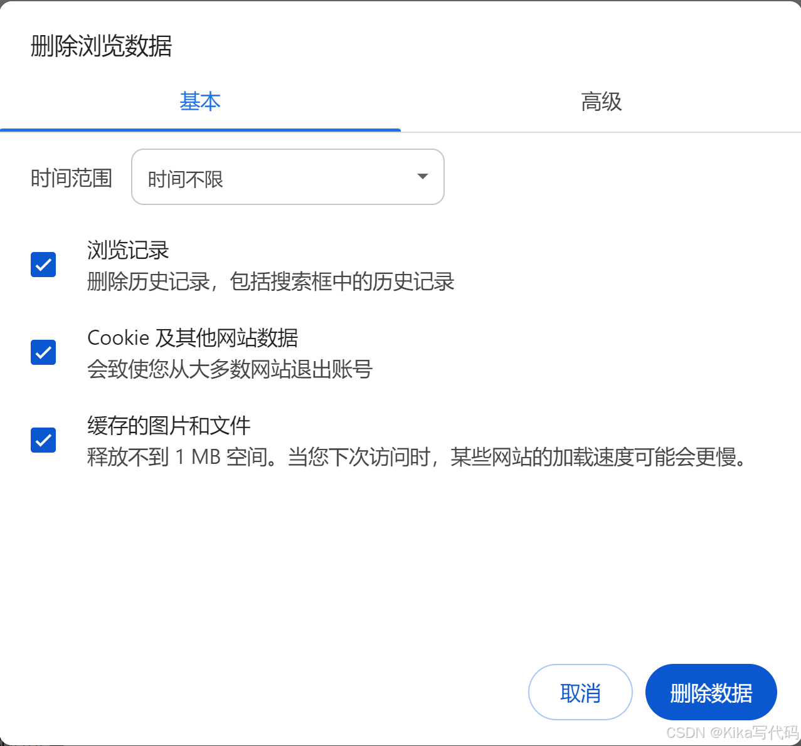Switch to the 高级 tab
Screen dimensions: 801x746
pyautogui.click(x=601, y=102)
